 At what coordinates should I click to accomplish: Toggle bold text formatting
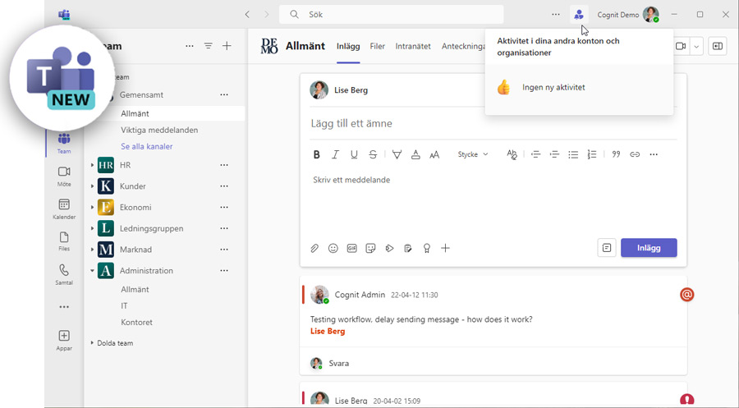click(x=317, y=154)
